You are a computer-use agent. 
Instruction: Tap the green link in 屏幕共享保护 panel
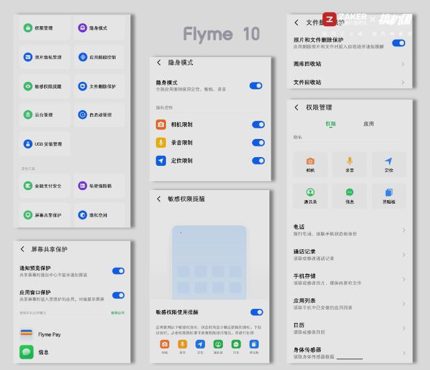pyautogui.click(x=118, y=313)
